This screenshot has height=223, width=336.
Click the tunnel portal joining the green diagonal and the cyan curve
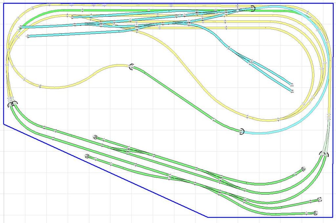coord(242,131)
